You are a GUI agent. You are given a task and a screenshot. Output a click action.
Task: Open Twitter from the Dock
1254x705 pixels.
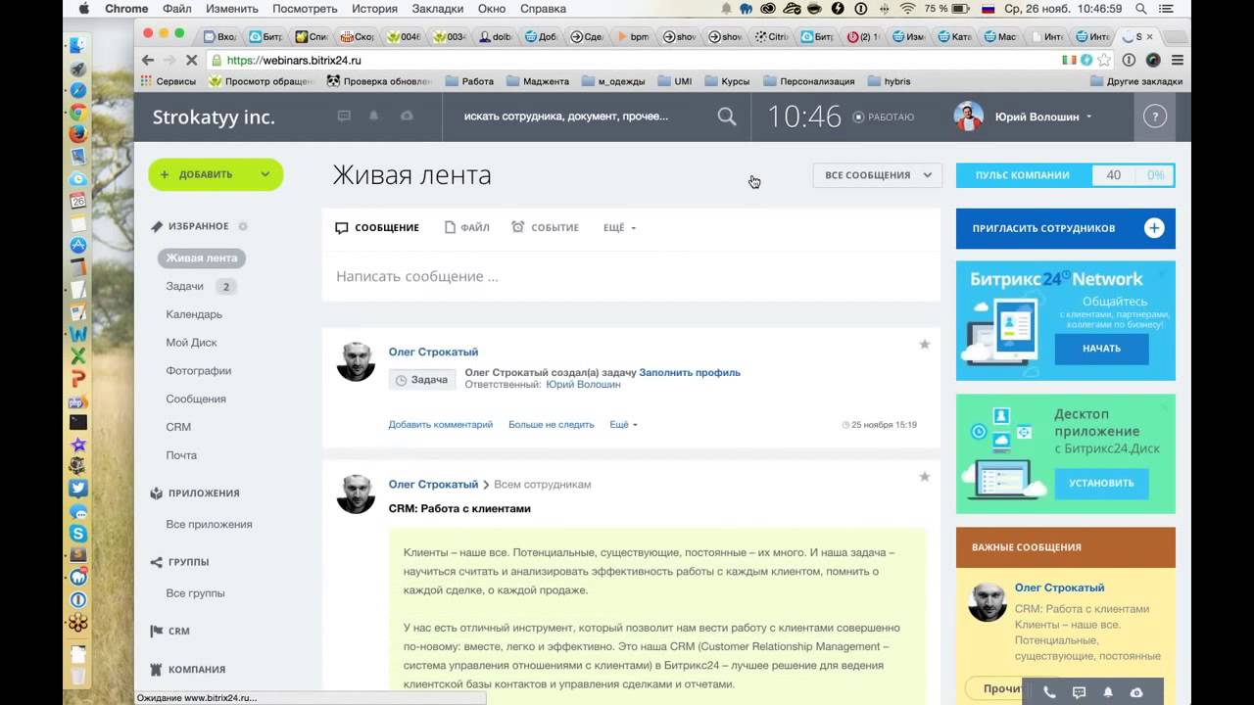78,489
